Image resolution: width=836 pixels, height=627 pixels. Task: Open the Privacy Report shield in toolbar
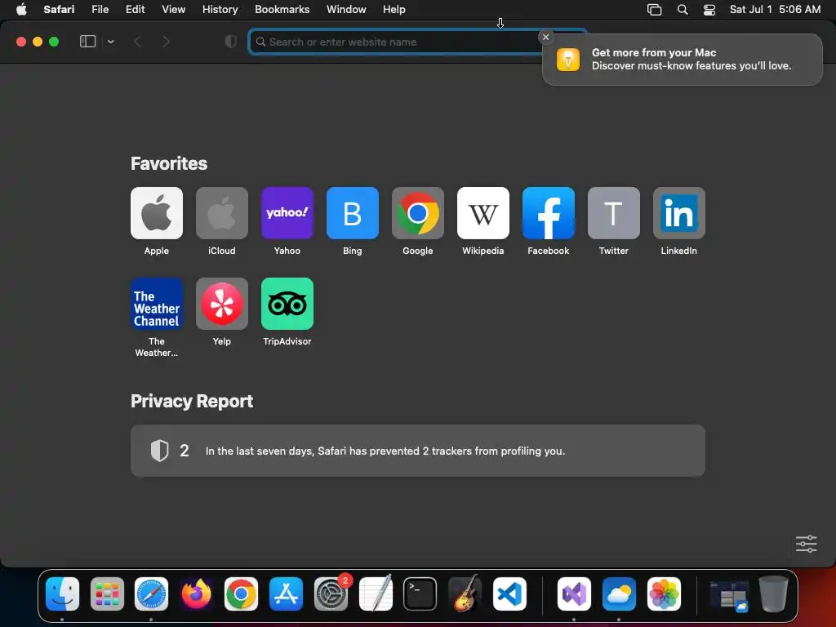pyautogui.click(x=231, y=42)
